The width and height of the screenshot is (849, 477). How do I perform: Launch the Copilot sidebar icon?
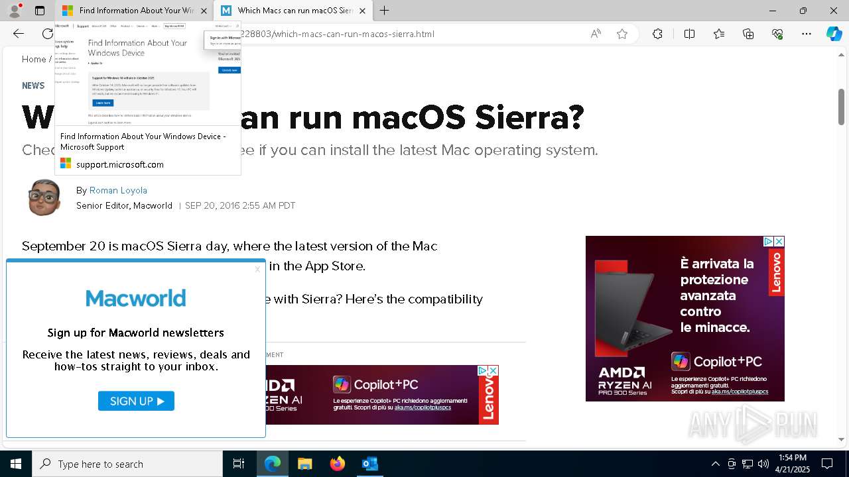point(834,34)
